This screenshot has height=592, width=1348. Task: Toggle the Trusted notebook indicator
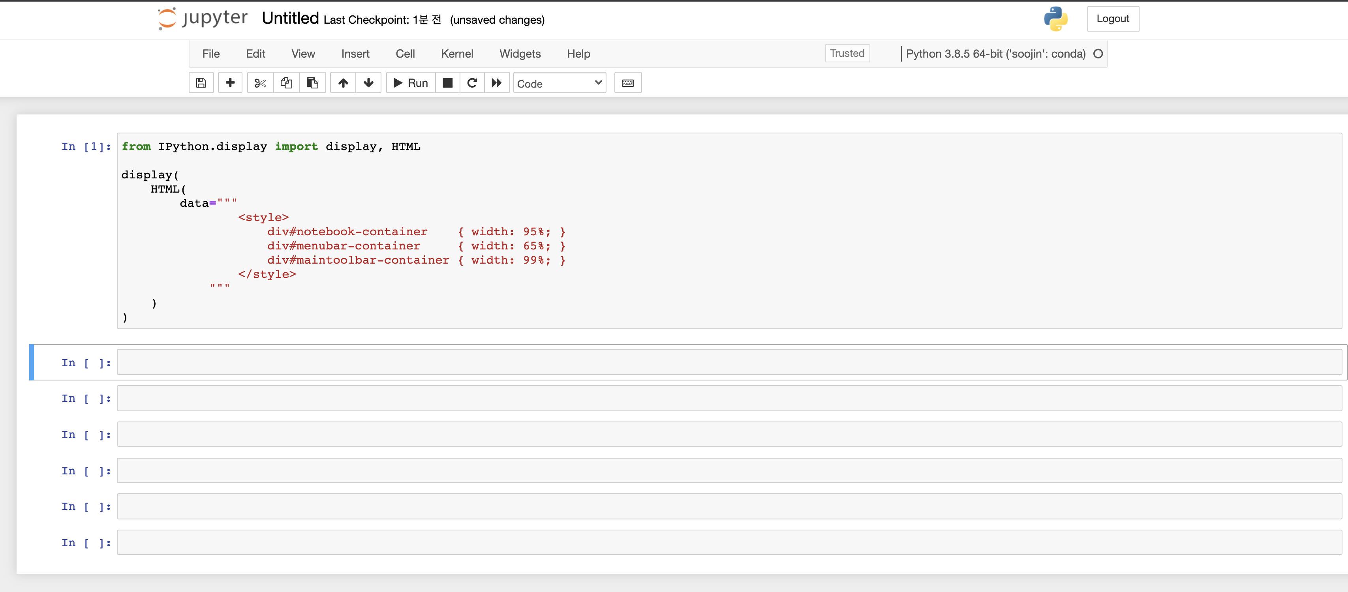coord(847,53)
